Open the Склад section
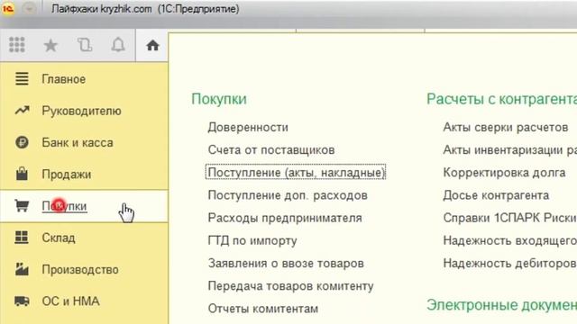The height and width of the screenshot is (324, 577). (x=59, y=238)
